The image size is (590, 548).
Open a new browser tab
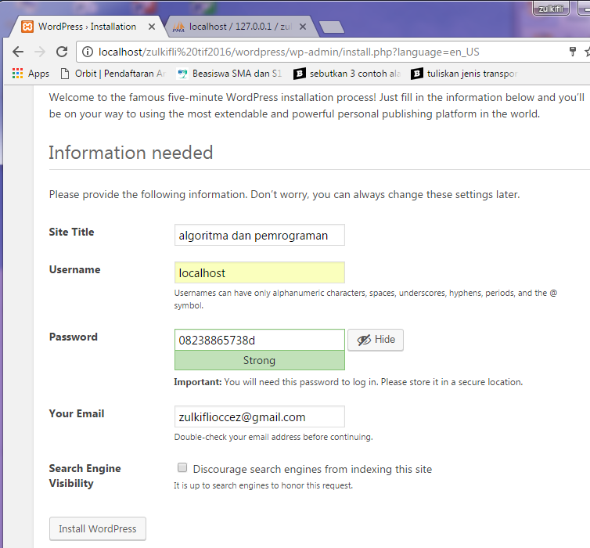[331, 27]
